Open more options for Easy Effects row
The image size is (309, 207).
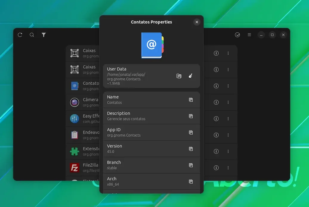click(x=228, y=119)
